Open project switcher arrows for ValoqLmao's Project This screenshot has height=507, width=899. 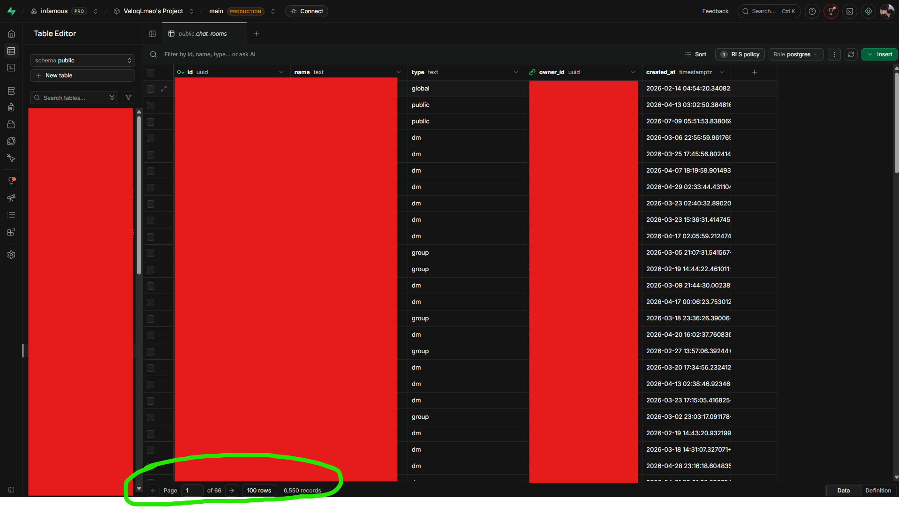coord(191,11)
